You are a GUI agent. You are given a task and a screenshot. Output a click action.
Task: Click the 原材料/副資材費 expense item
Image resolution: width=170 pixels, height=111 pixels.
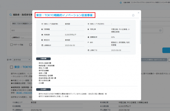45,63
